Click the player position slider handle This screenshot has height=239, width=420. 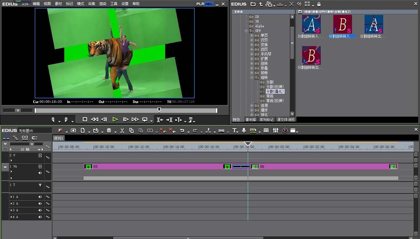159,110
